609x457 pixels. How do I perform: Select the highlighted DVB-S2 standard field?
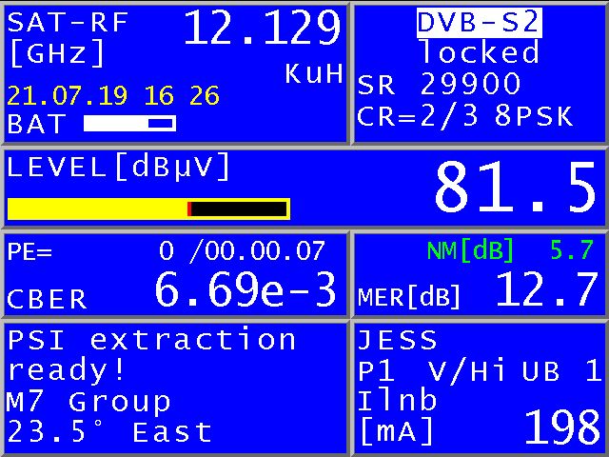click(479, 22)
